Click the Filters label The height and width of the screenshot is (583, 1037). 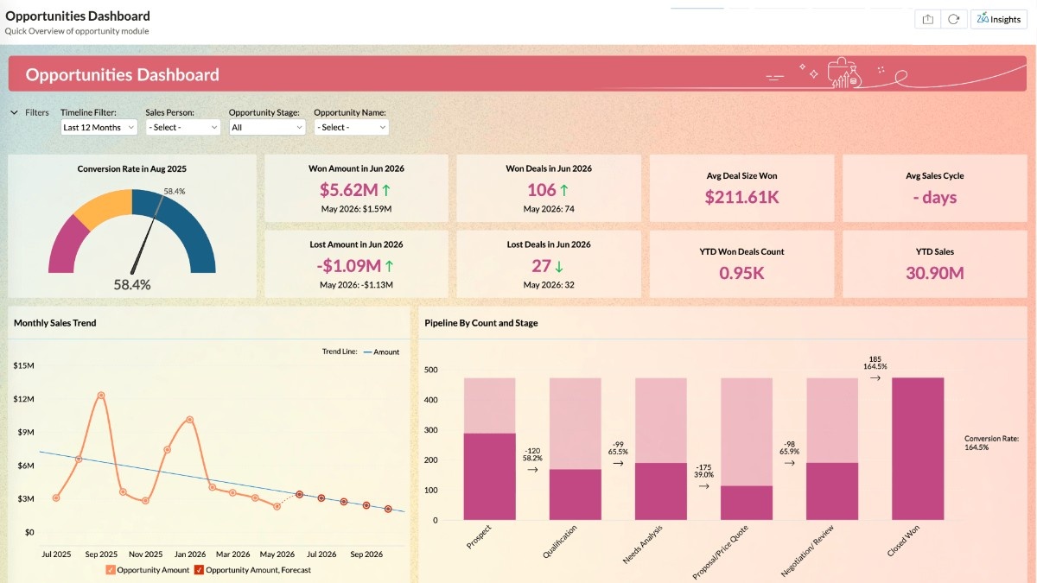(x=37, y=112)
